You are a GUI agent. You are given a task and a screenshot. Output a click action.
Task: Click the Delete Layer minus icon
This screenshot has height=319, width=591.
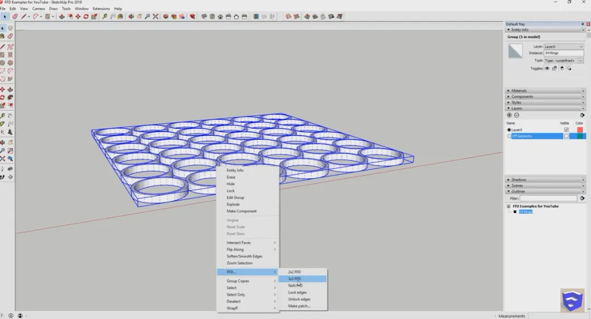pos(517,115)
